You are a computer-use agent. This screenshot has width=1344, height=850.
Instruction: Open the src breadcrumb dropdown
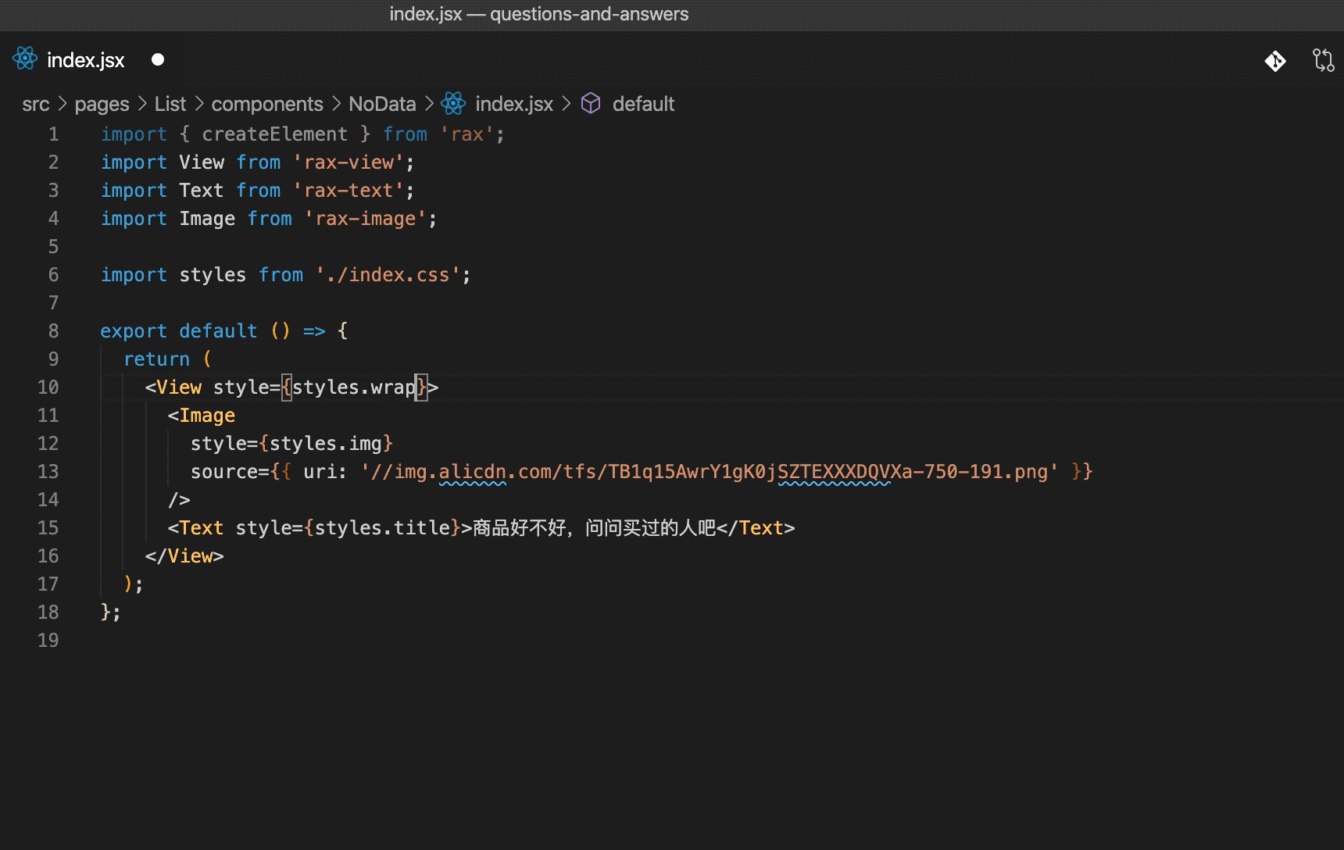tap(36, 104)
